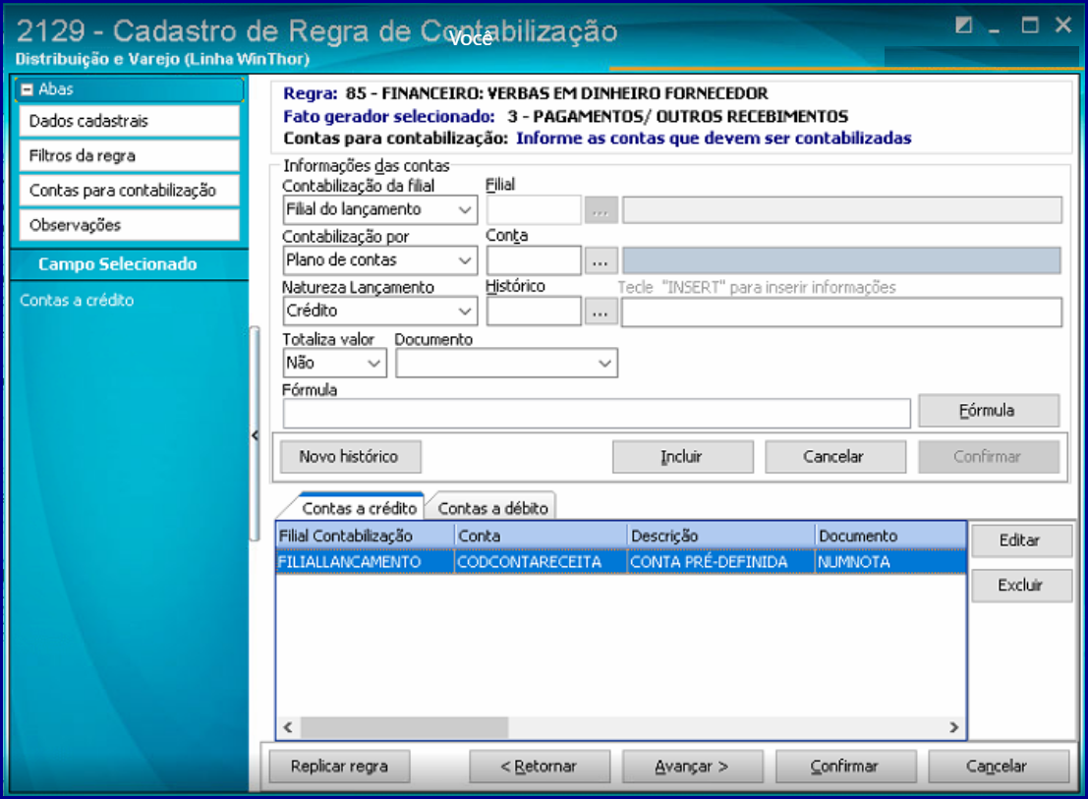Click the Histórico description text field
Image resolution: width=1088 pixels, height=799 pixels.
[841, 313]
